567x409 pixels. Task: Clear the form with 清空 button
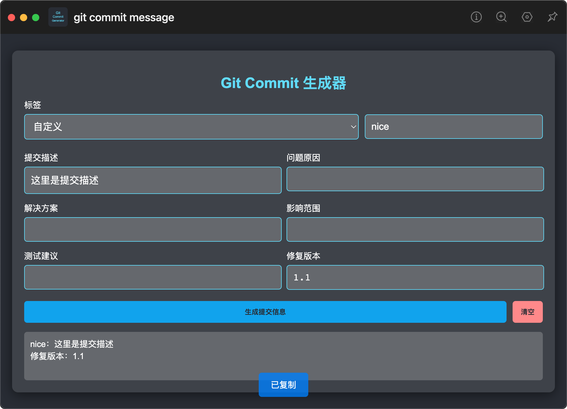pos(528,312)
